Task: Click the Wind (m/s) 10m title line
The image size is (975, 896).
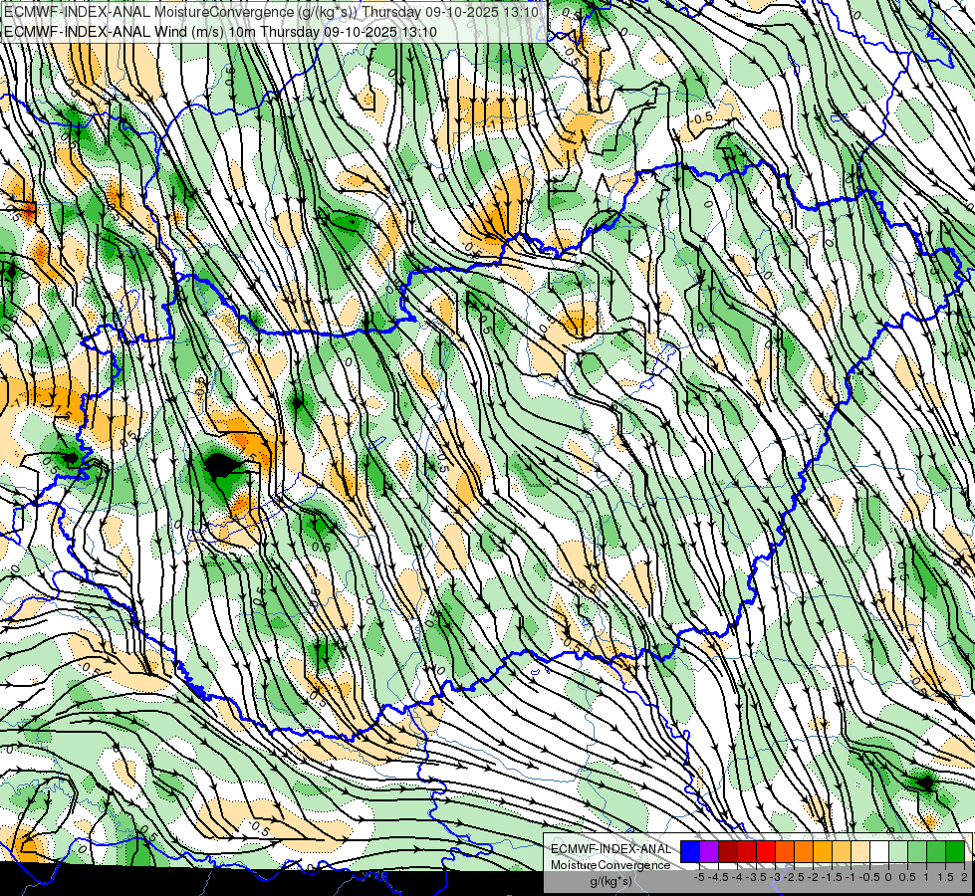Action: 220,32
